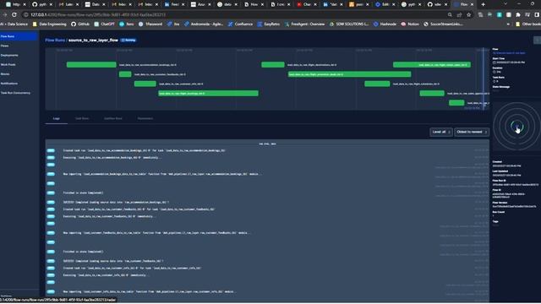
Task: Reload the page with the browser refresh icon
Action: [x=14, y=15]
